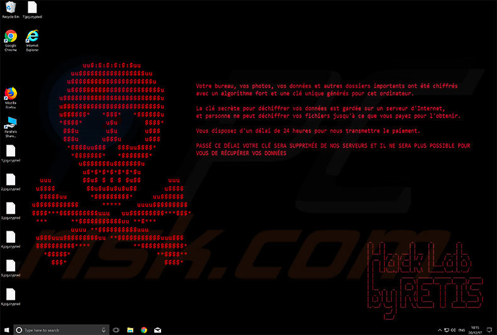The height and width of the screenshot is (335, 497).
Task: Open the Internet Explorer desktop shortcut
Action: tap(32, 40)
